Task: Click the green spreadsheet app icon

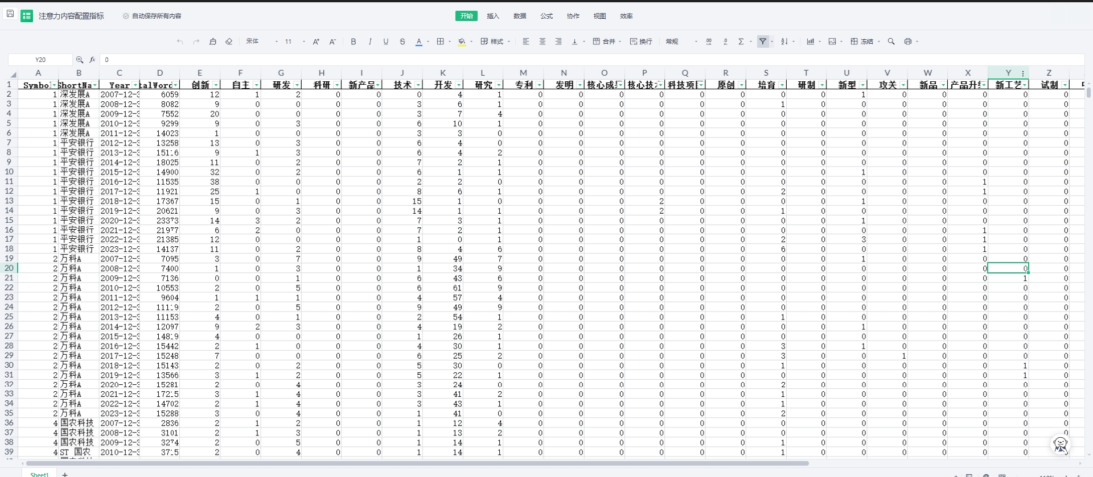Action: [27, 16]
